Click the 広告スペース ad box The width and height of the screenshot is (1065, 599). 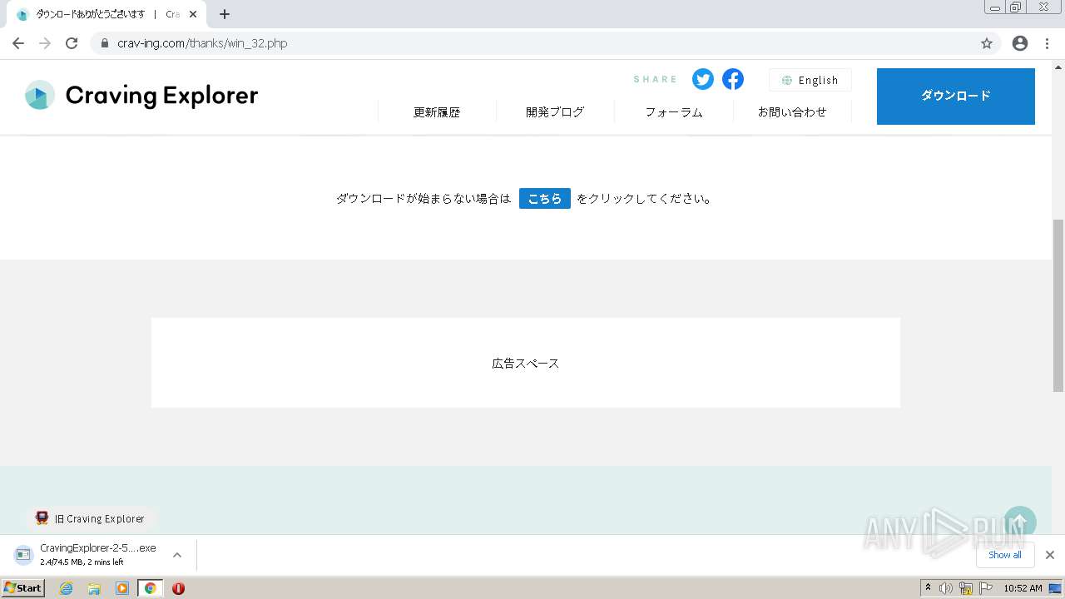coord(526,363)
